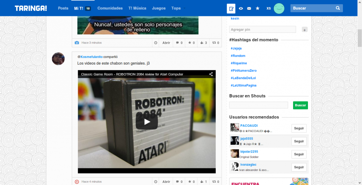The height and width of the screenshot is (185, 362).
Task: Go to Posts in the navigation
Action: (x=63, y=8)
